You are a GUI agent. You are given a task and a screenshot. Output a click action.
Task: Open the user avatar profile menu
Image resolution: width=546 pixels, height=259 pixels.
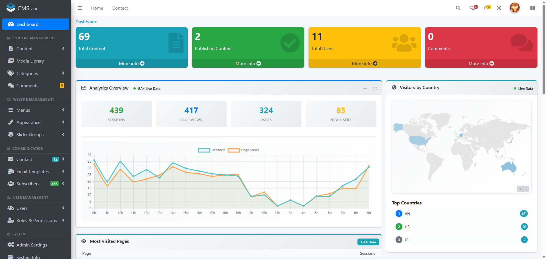click(x=514, y=8)
